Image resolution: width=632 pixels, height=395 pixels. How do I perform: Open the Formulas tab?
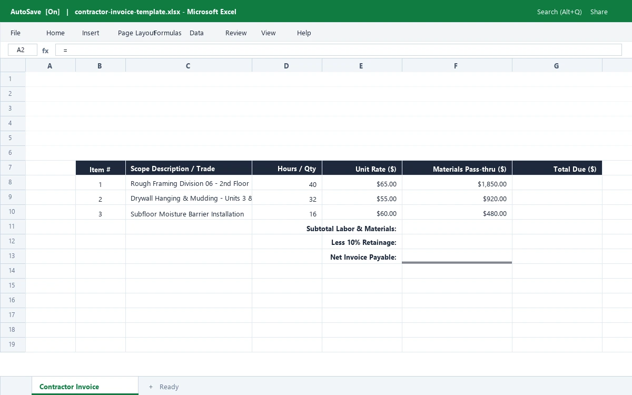[x=167, y=33]
